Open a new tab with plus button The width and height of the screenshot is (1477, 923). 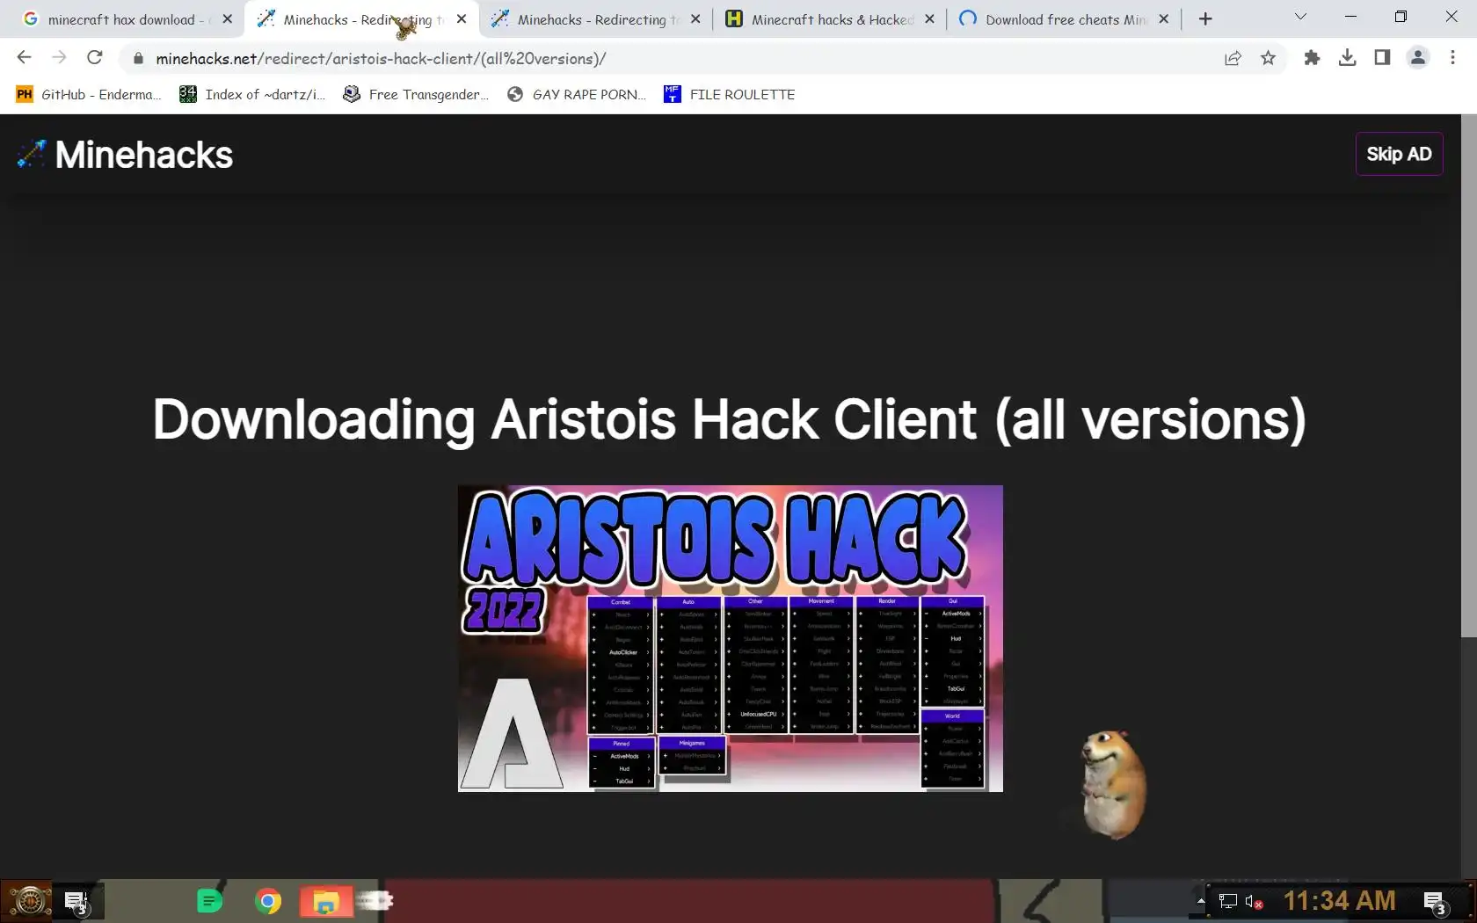pos(1205,19)
